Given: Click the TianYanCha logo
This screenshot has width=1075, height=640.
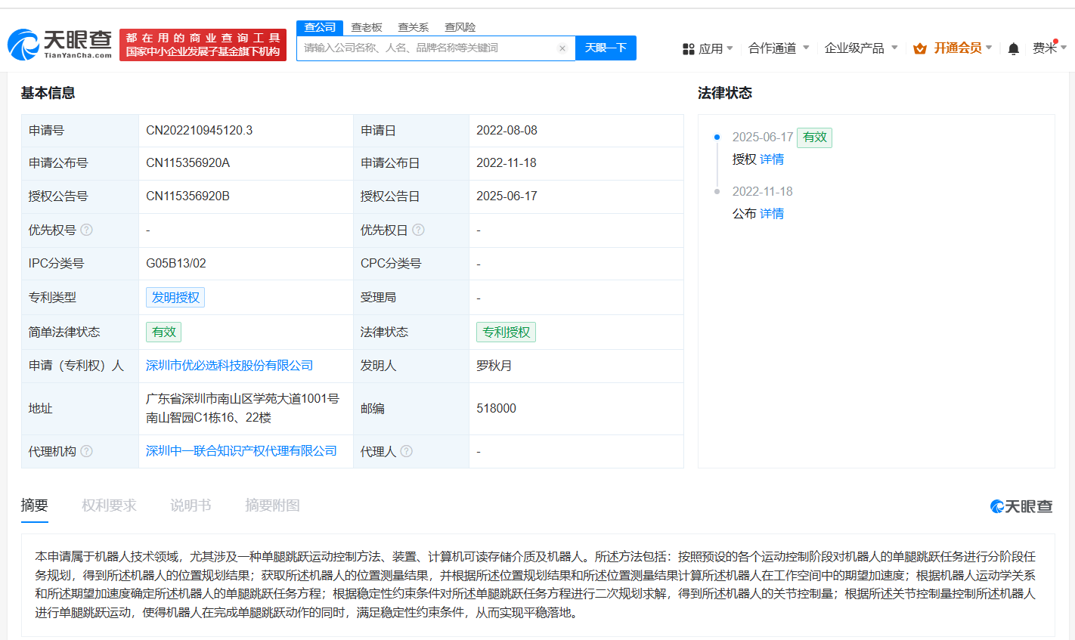Looking at the screenshot, I should [60, 45].
